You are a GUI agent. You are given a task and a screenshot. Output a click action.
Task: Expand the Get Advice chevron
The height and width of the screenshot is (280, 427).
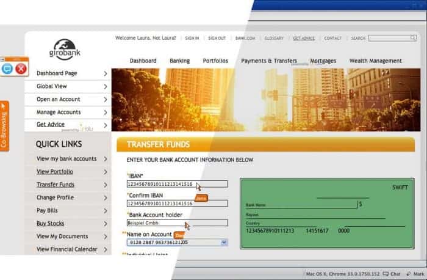pos(106,125)
